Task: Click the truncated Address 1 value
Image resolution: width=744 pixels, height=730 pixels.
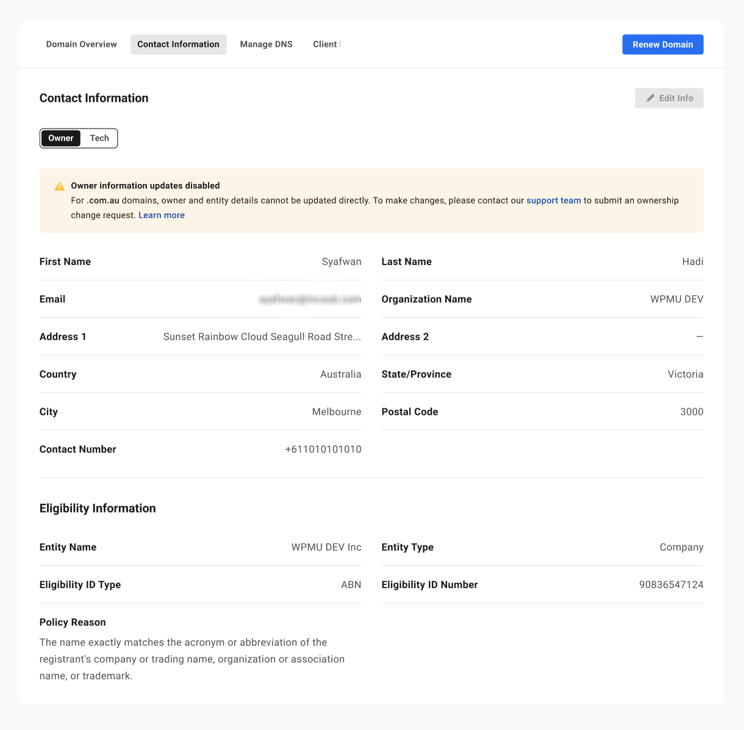Action: [262, 337]
